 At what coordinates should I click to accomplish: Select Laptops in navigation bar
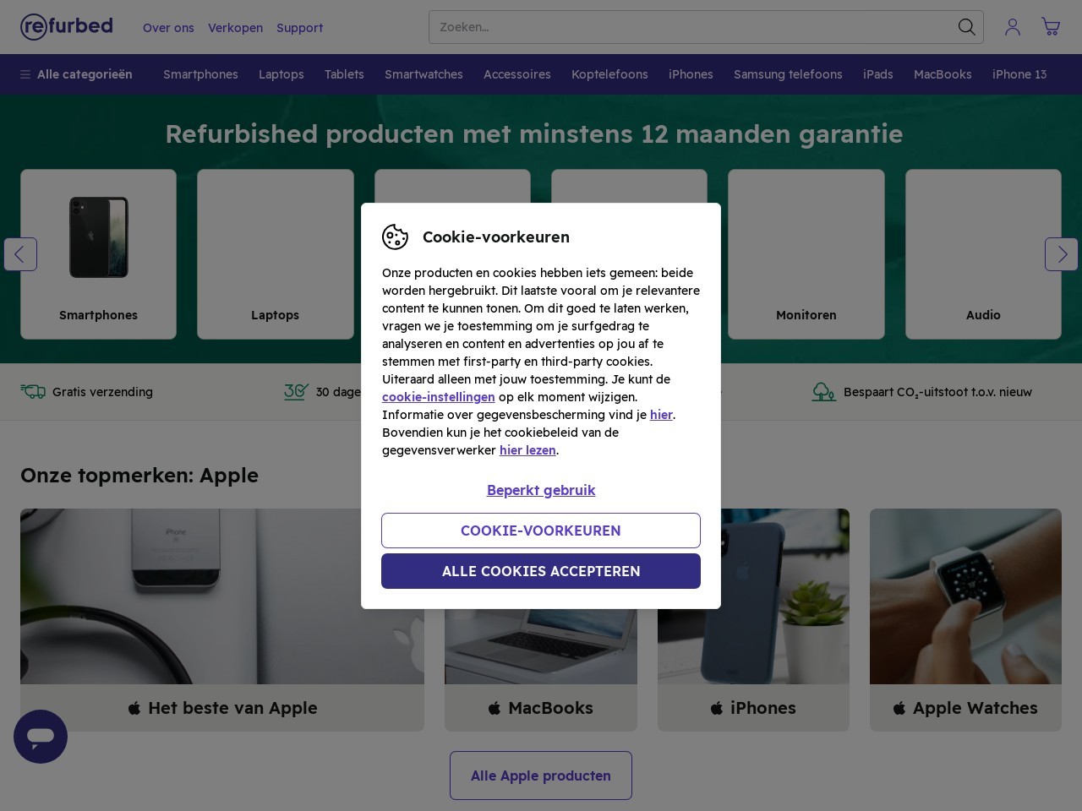tap(281, 74)
